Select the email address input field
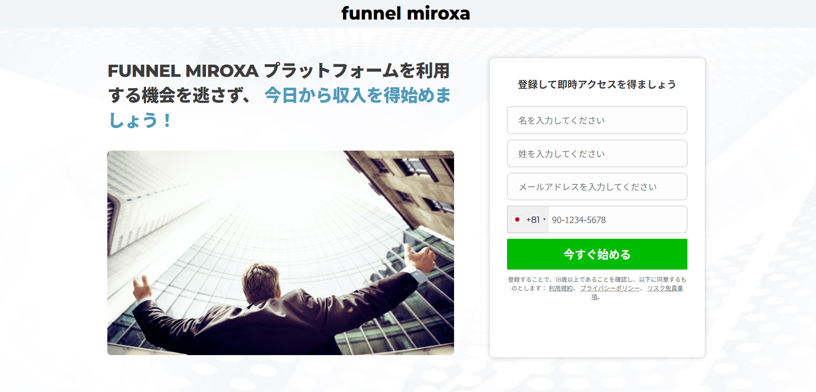816x392 pixels. pyautogui.click(x=597, y=187)
